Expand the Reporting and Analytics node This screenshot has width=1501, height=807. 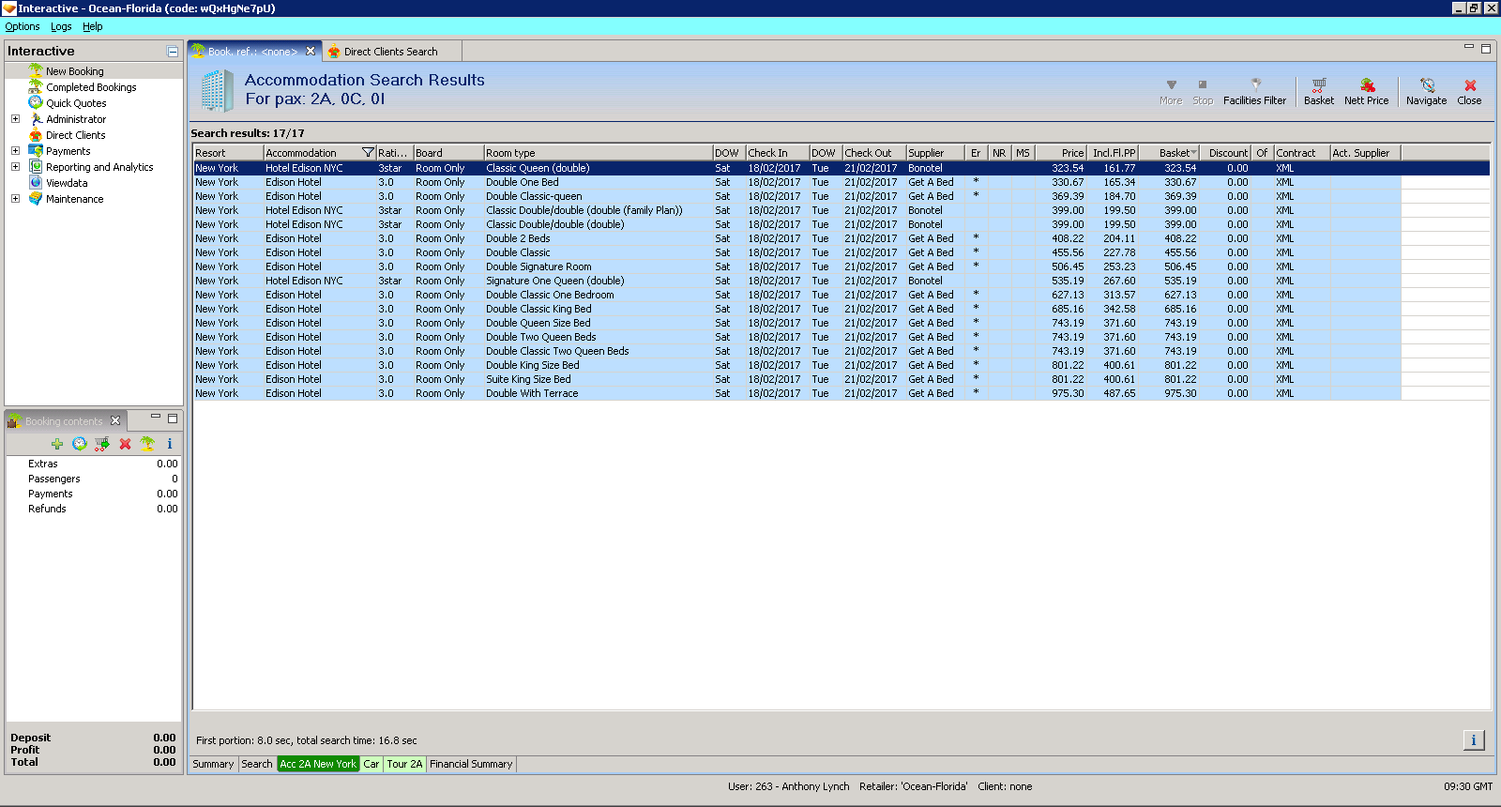pos(15,167)
